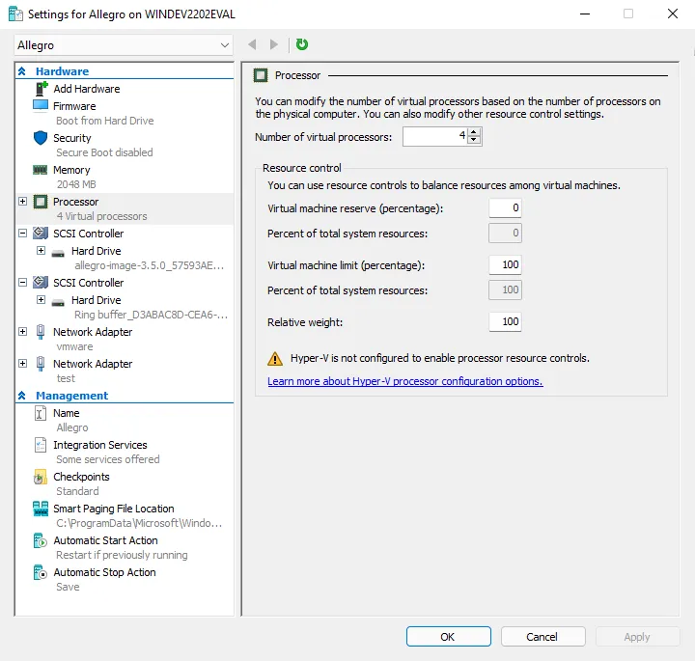This screenshot has height=661, width=695.
Task: Select the Memory chip icon
Action: click(x=41, y=170)
